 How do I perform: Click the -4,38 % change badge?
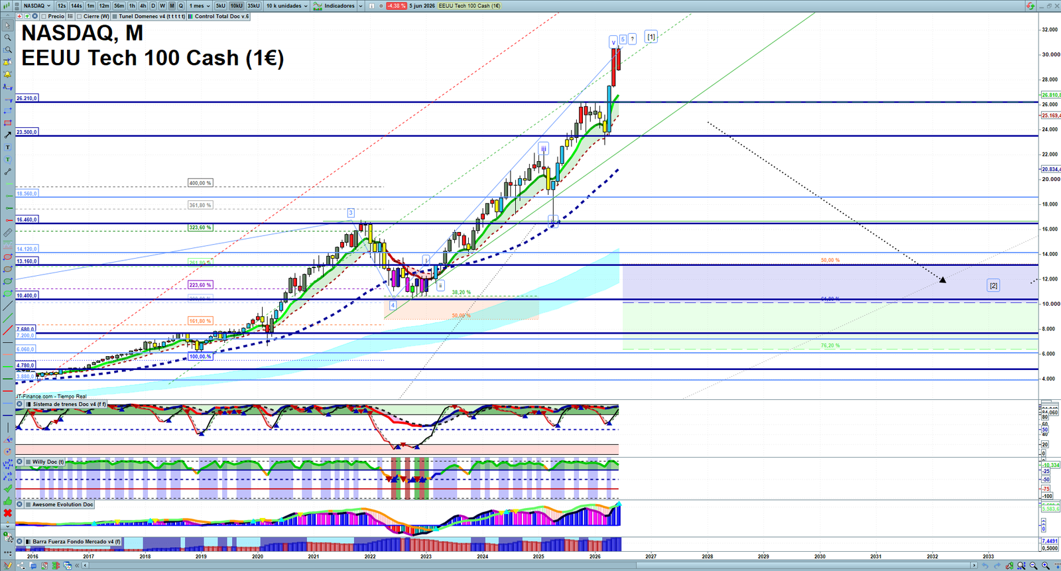[396, 5]
